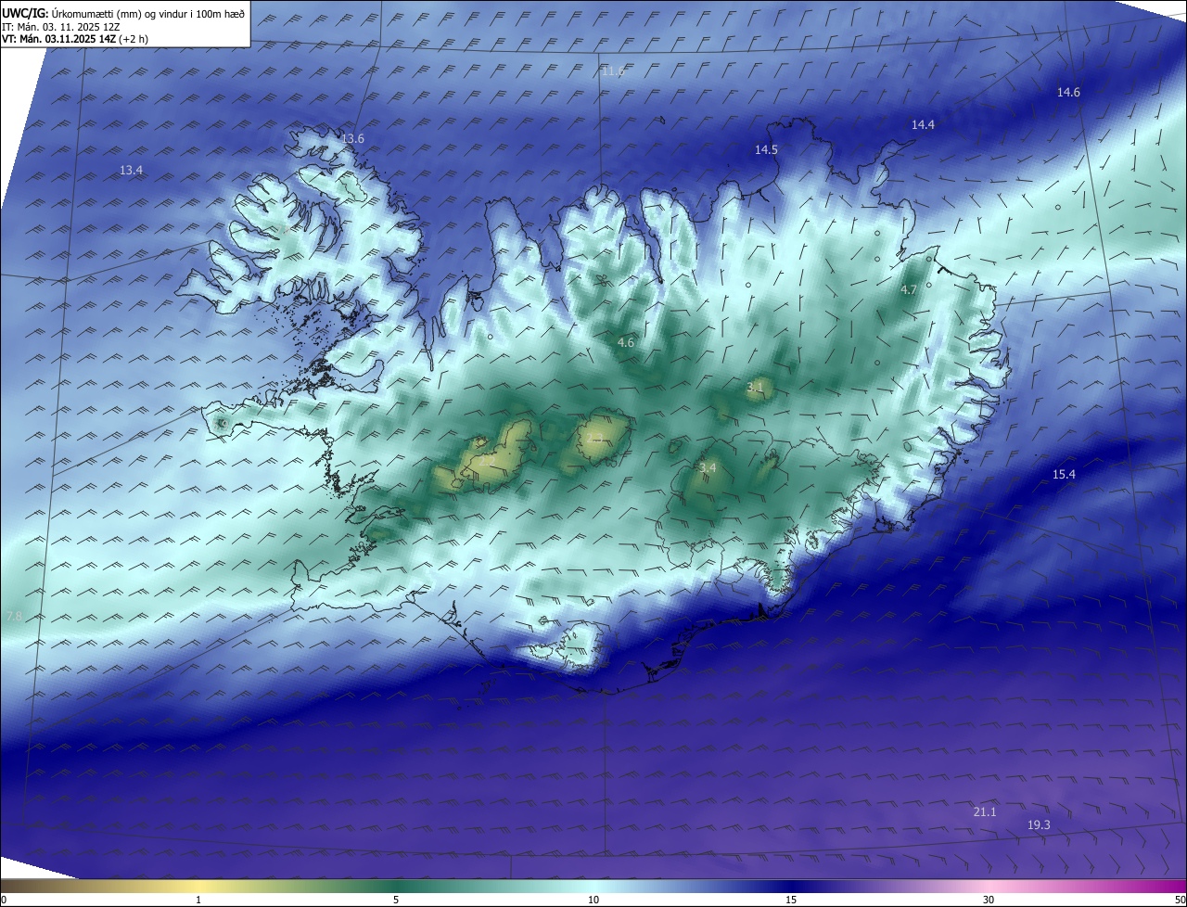
Task: Click the color scale tick label 0
Action: point(4,900)
